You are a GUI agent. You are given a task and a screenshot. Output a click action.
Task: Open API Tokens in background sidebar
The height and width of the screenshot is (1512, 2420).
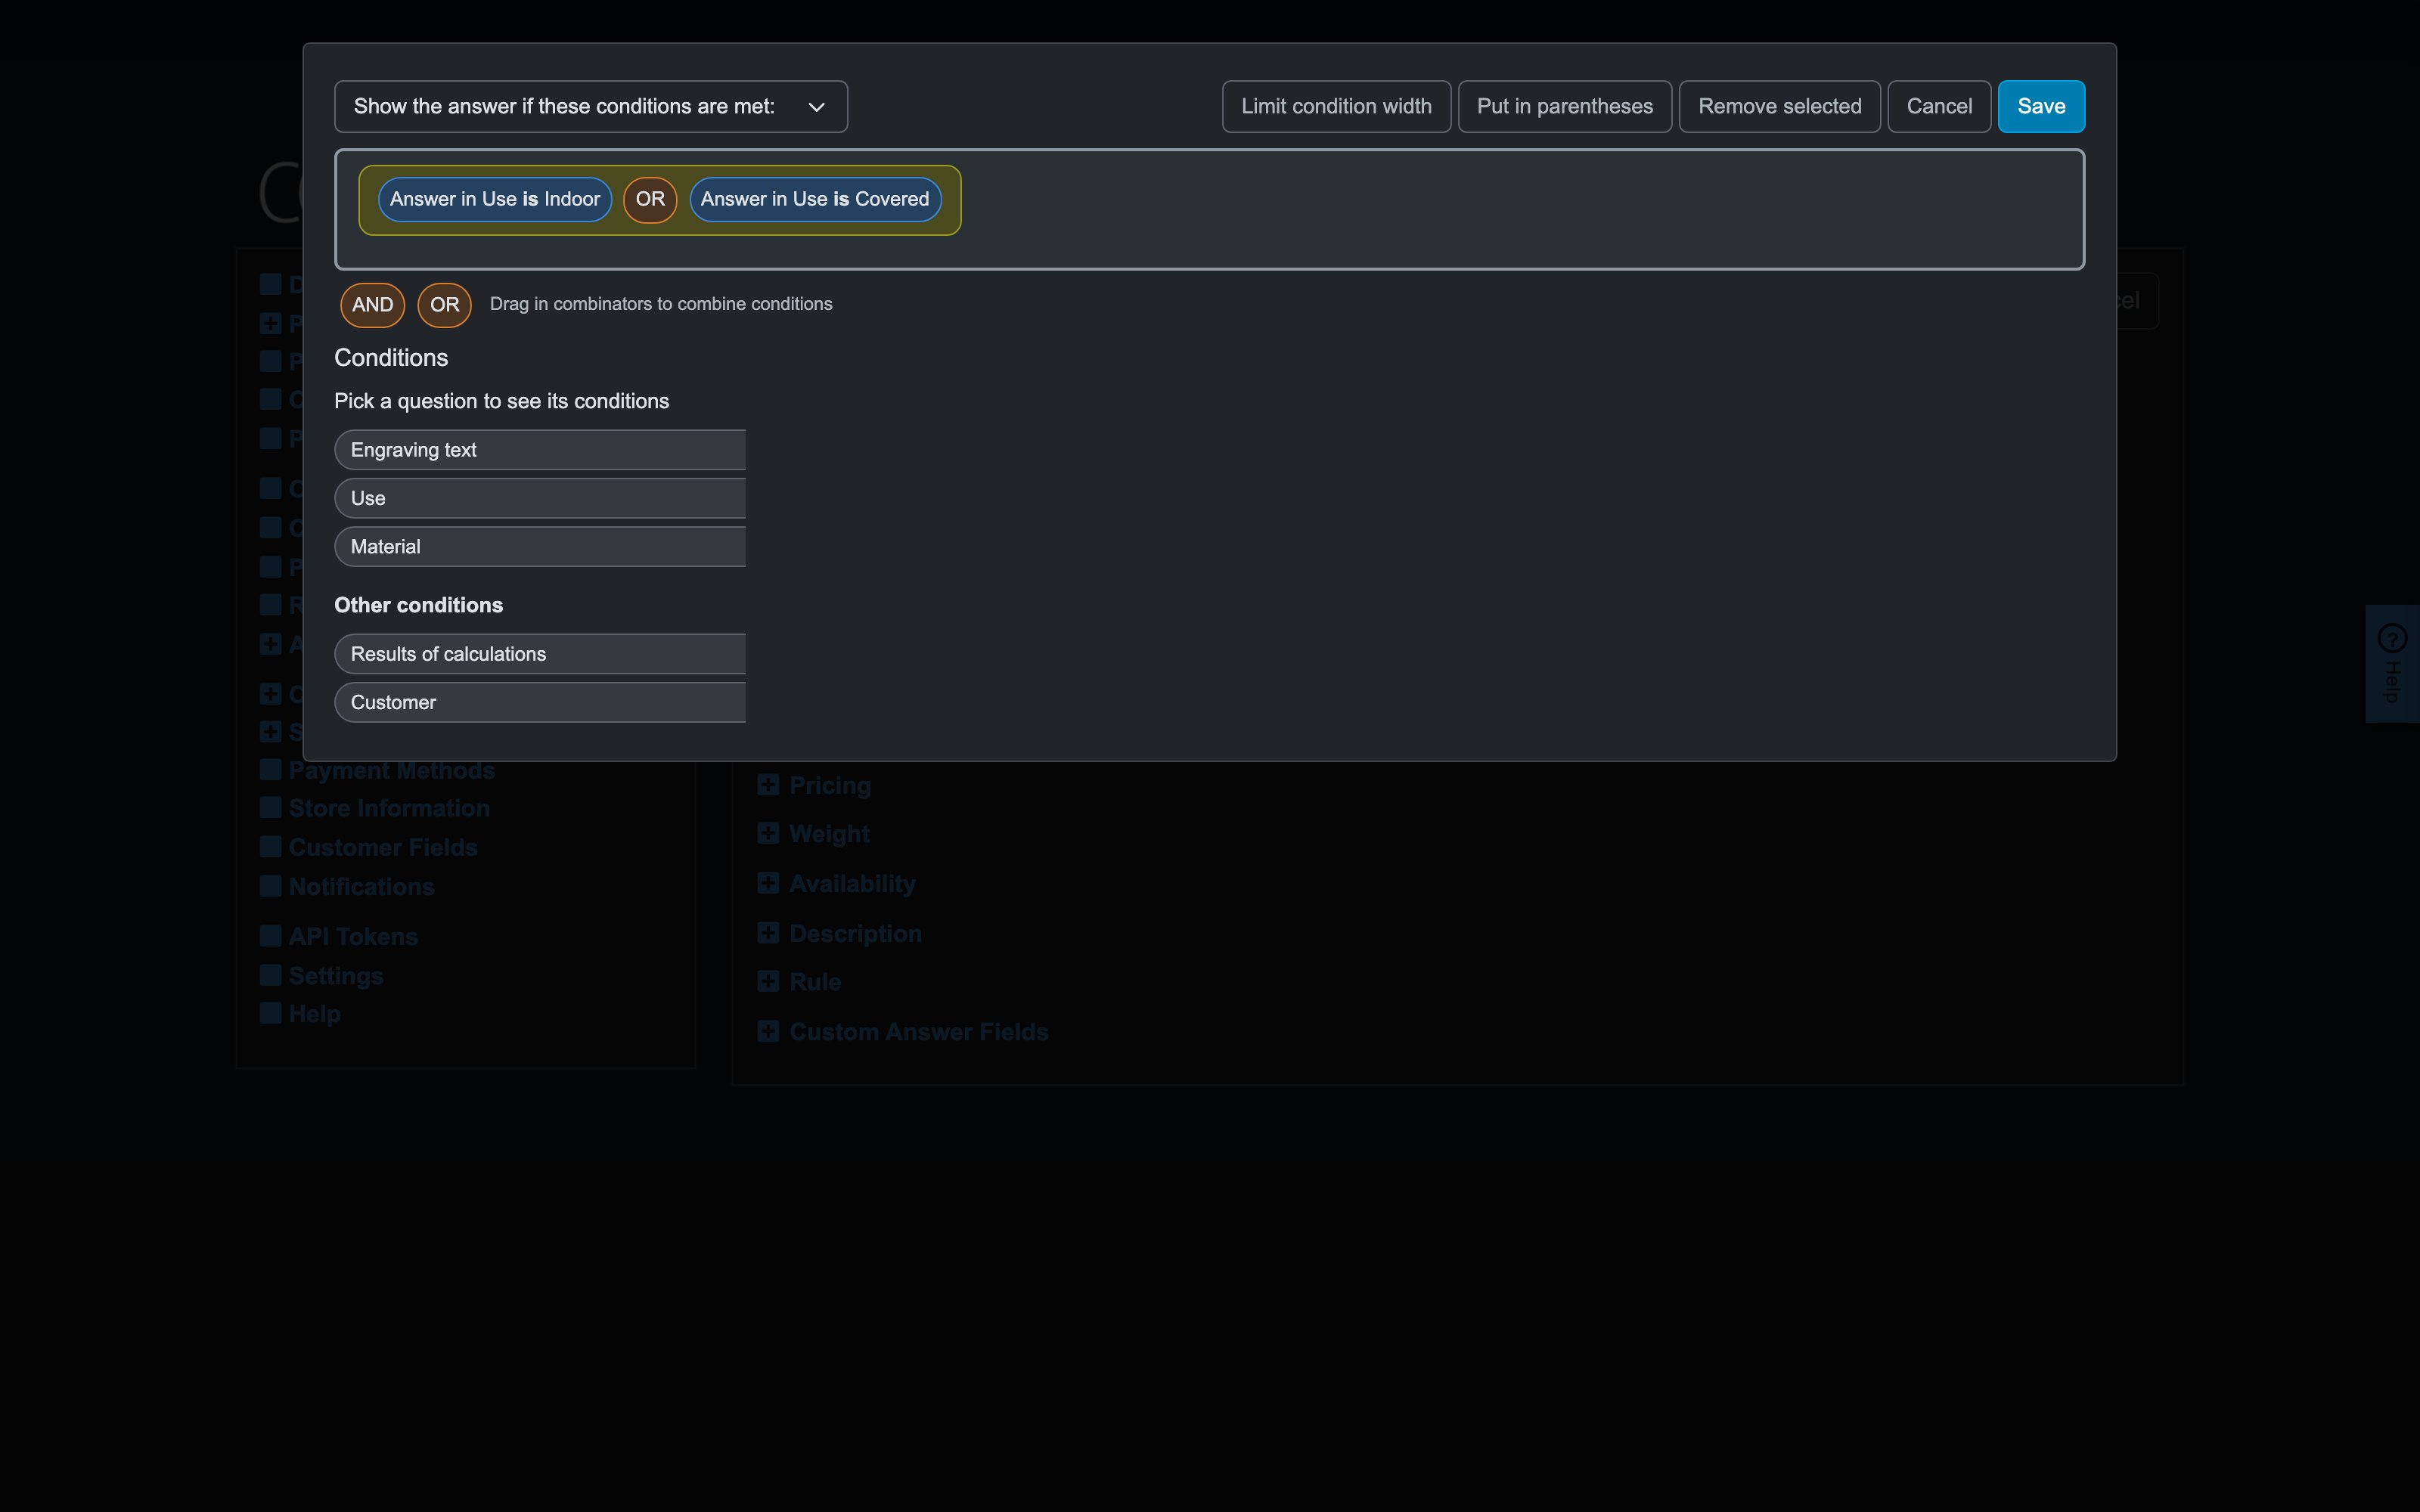click(x=353, y=937)
